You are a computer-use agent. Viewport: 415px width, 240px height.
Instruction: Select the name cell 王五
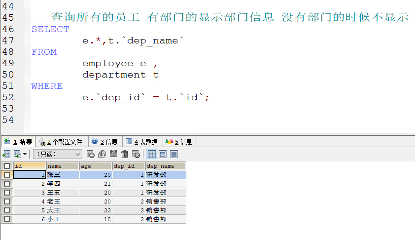tap(63, 193)
